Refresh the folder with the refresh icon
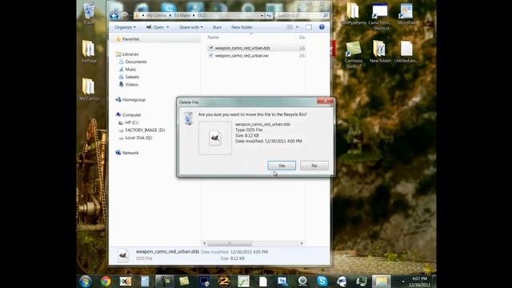Image resolution: width=512 pixels, height=288 pixels. 269,15
